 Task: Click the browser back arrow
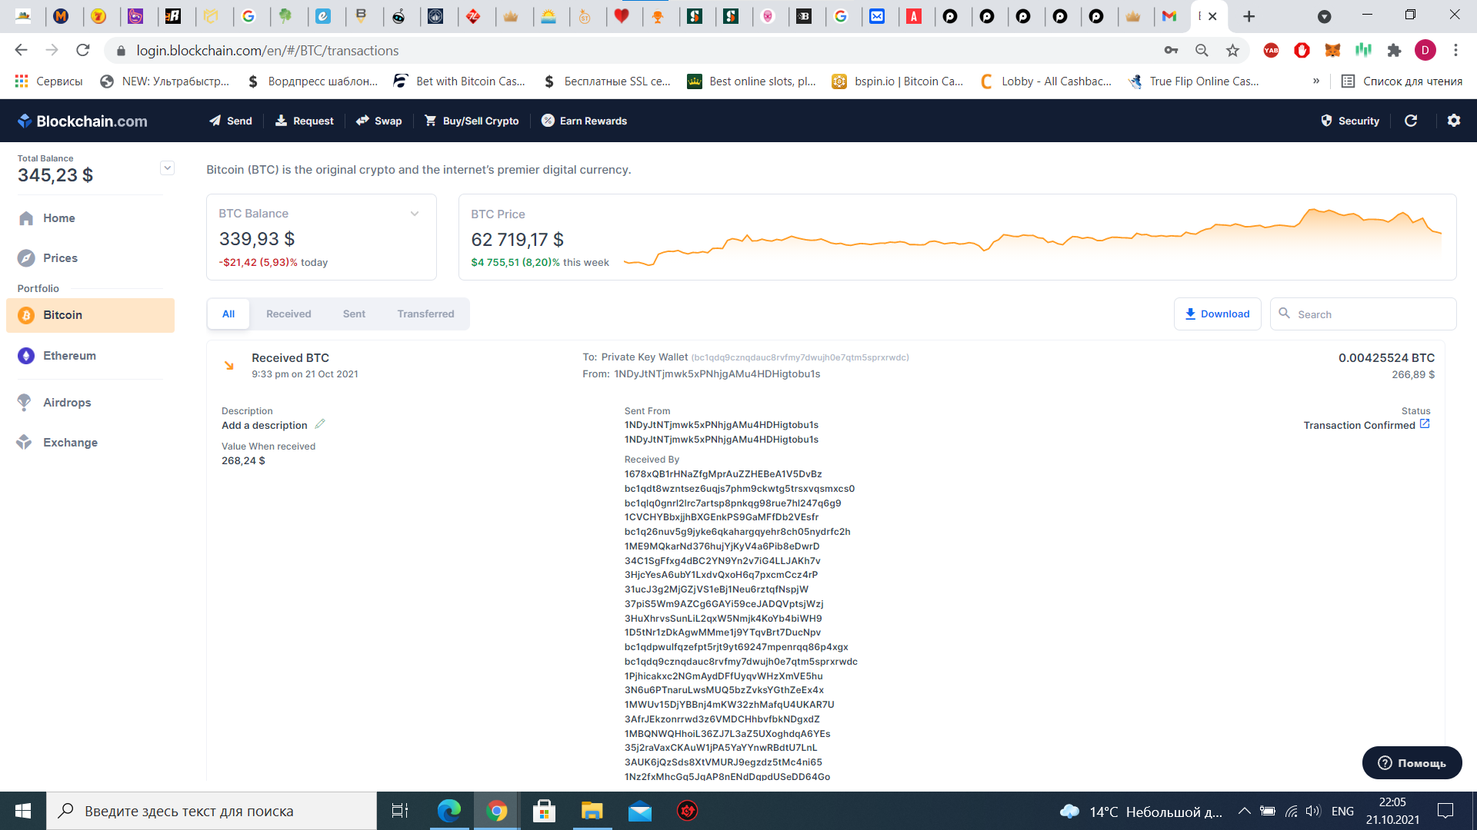point(21,50)
